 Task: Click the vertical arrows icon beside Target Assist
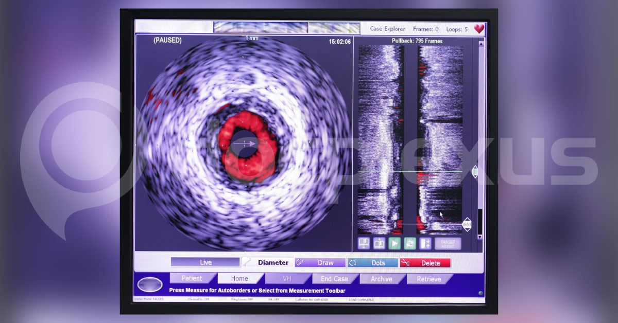tap(426, 243)
